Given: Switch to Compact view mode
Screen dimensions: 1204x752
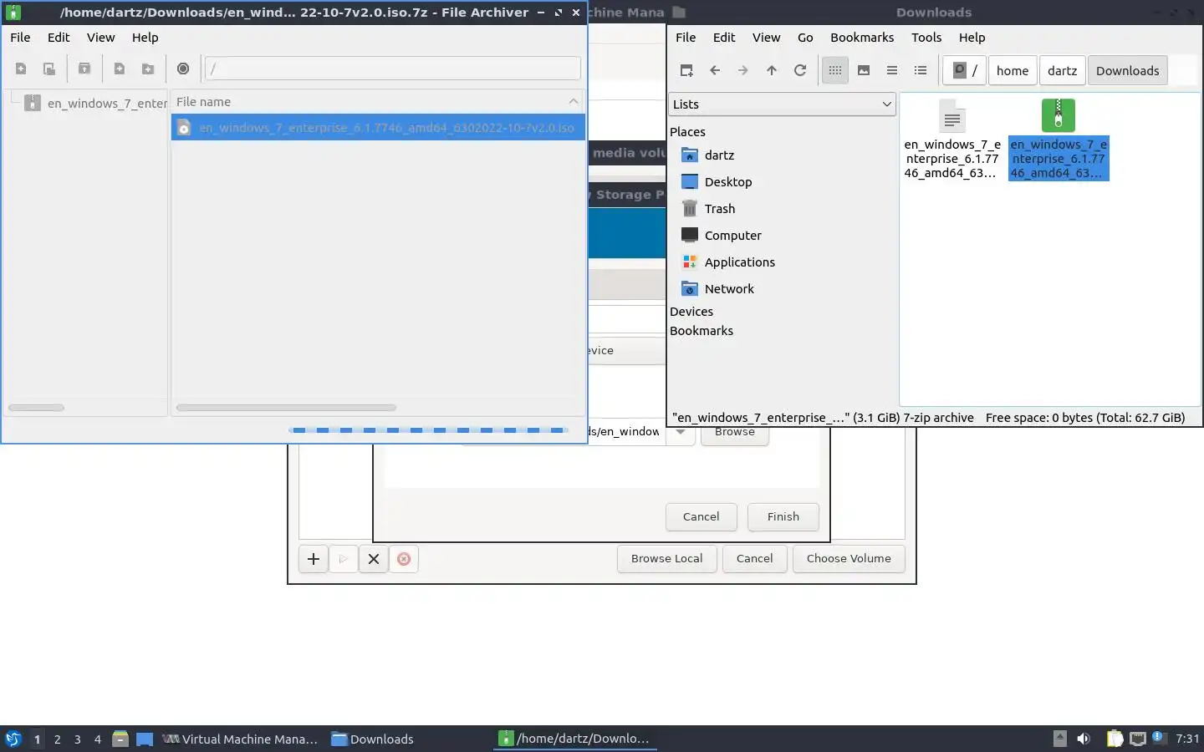Looking at the screenshot, I should click(892, 71).
